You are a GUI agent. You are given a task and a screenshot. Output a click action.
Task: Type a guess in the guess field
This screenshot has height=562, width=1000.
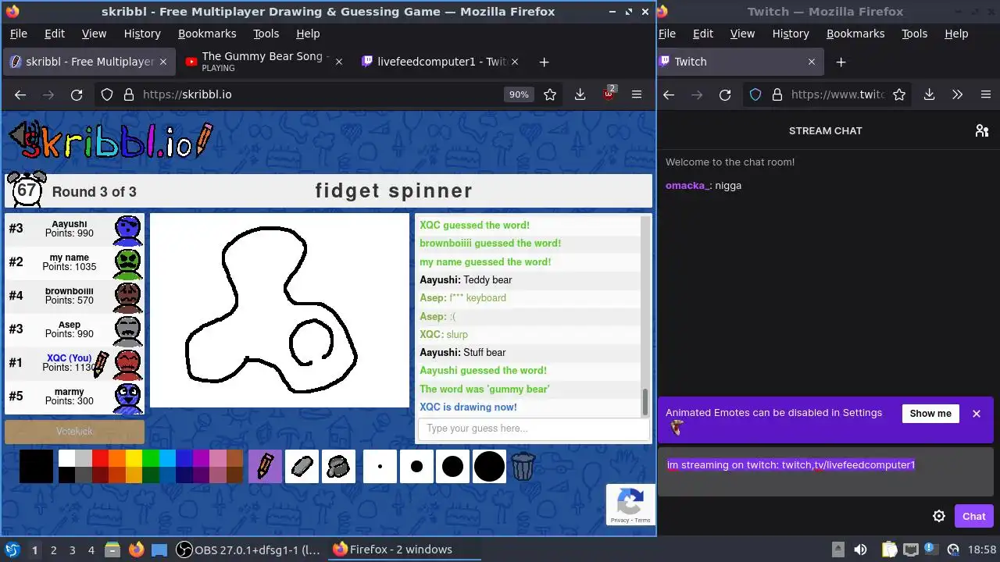click(x=534, y=429)
